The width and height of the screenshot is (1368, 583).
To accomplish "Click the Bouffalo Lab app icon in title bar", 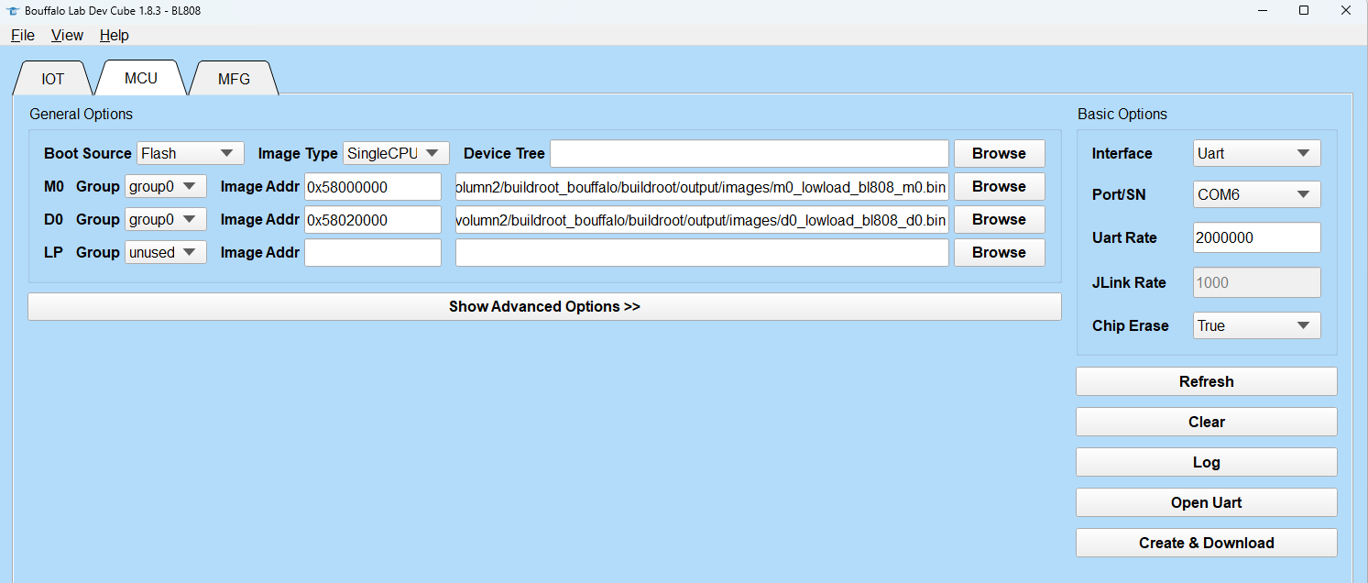I will pos(13,11).
